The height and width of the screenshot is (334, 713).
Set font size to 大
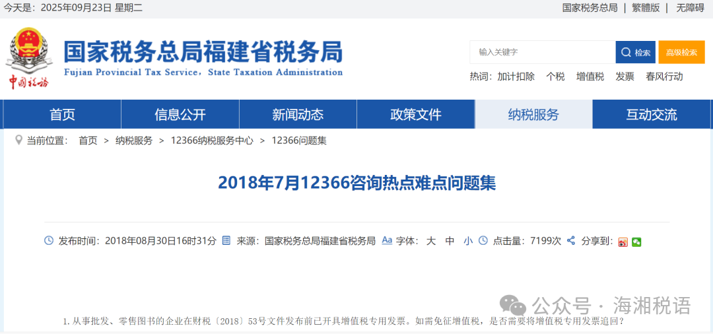(x=430, y=241)
